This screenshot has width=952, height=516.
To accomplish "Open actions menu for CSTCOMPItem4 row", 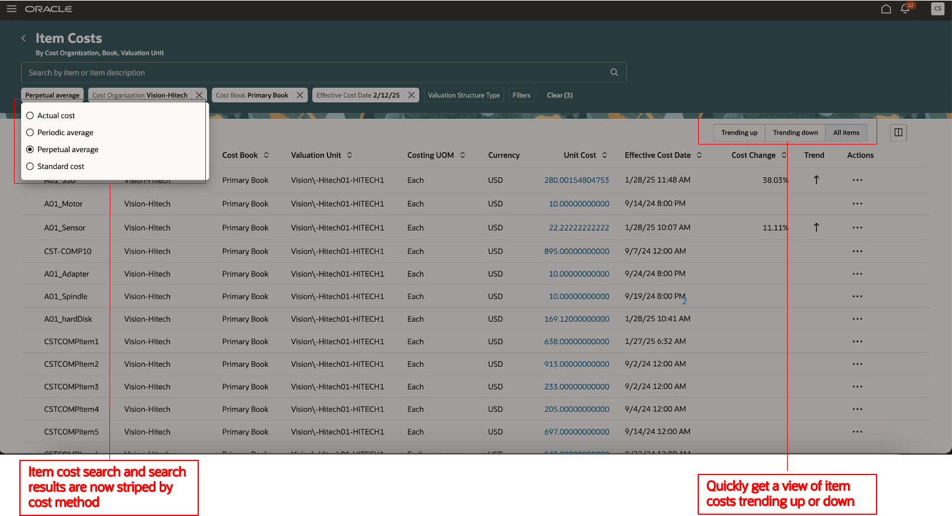I will (x=857, y=409).
